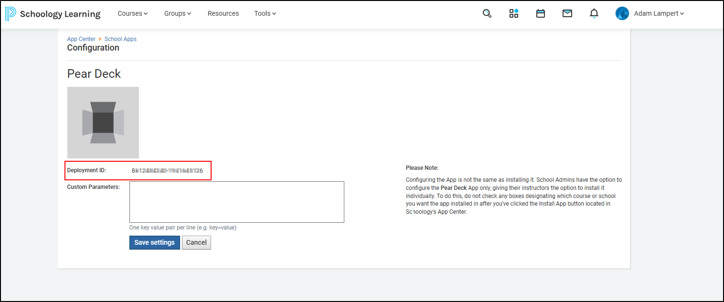Focus the Custom Parameters text area

tap(237, 202)
